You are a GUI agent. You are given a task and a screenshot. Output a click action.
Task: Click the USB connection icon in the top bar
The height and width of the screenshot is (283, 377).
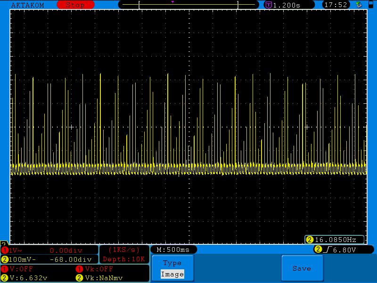[x=359, y=5]
